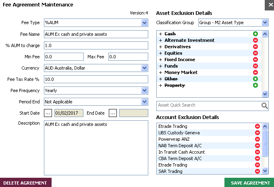Click red minus icon for UBS Custody Geneva

coord(257,133)
